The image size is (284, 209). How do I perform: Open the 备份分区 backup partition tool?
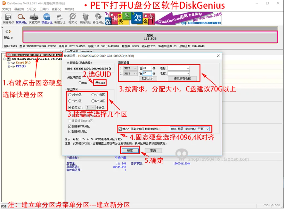(x=98, y=19)
